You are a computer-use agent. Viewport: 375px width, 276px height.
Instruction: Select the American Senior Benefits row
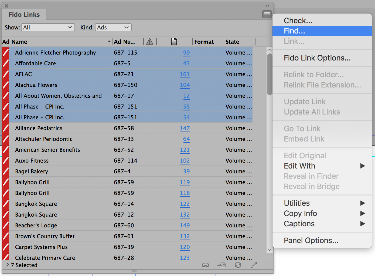point(127,150)
